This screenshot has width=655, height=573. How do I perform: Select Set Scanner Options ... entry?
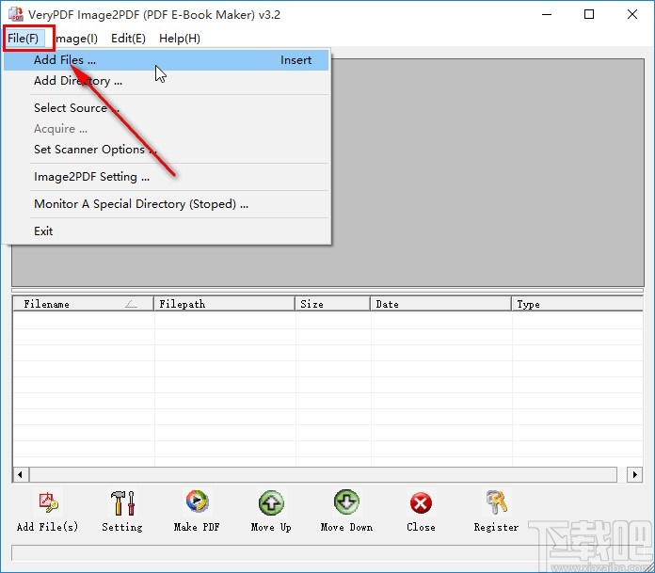coord(167,150)
